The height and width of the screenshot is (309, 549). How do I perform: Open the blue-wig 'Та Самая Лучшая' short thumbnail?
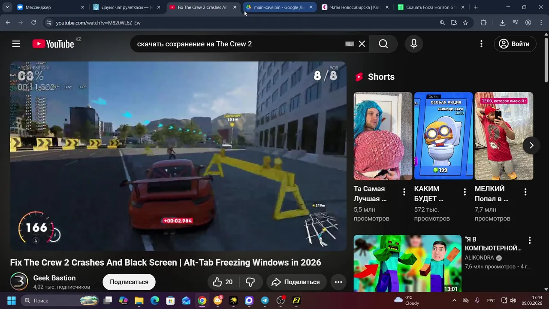point(383,136)
